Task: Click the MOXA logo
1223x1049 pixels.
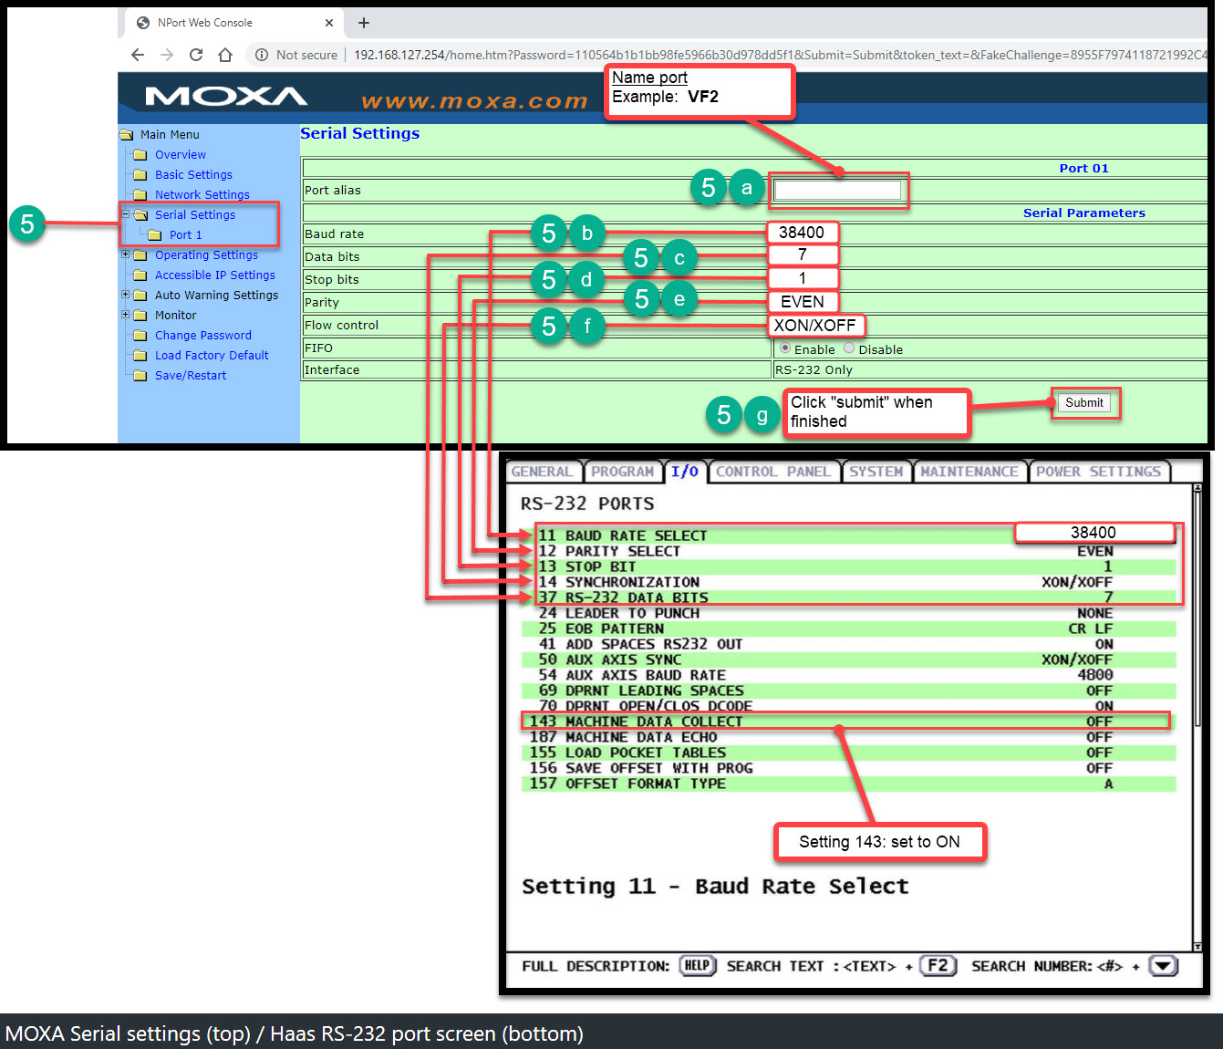Action: pyautogui.click(x=226, y=97)
